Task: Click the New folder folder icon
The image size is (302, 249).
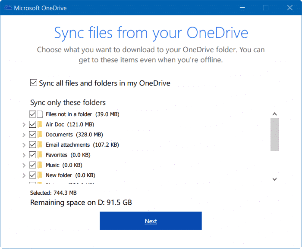Action: [x=40, y=175]
